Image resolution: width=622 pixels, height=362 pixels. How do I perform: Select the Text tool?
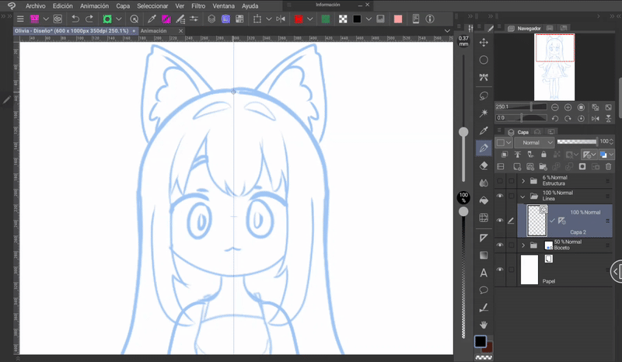484,272
